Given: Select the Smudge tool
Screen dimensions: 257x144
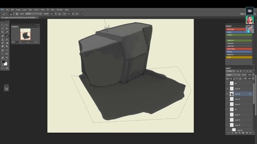Looking at the screenshot, I should tap(3, 47).
